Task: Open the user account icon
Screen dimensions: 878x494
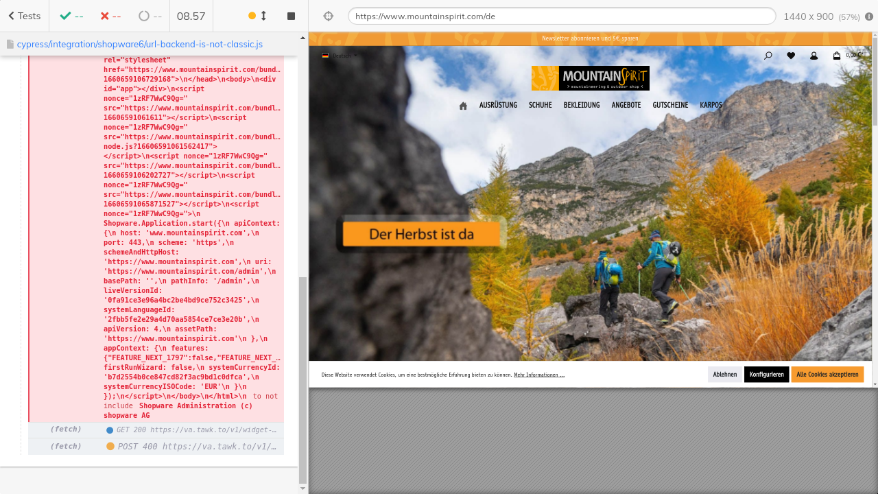Action: click(x=814, y=56)
